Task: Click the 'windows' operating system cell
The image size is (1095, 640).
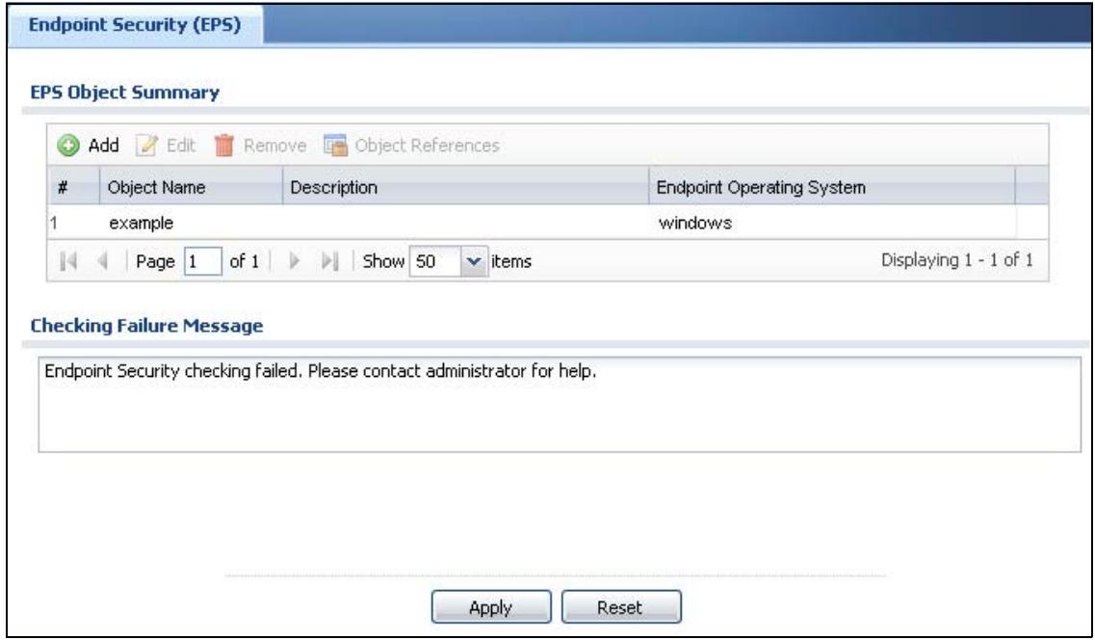Action: click(695, 223)
